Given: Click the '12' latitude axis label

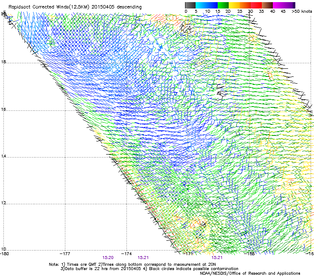Looking at the screenshot, I should [3, 203].
